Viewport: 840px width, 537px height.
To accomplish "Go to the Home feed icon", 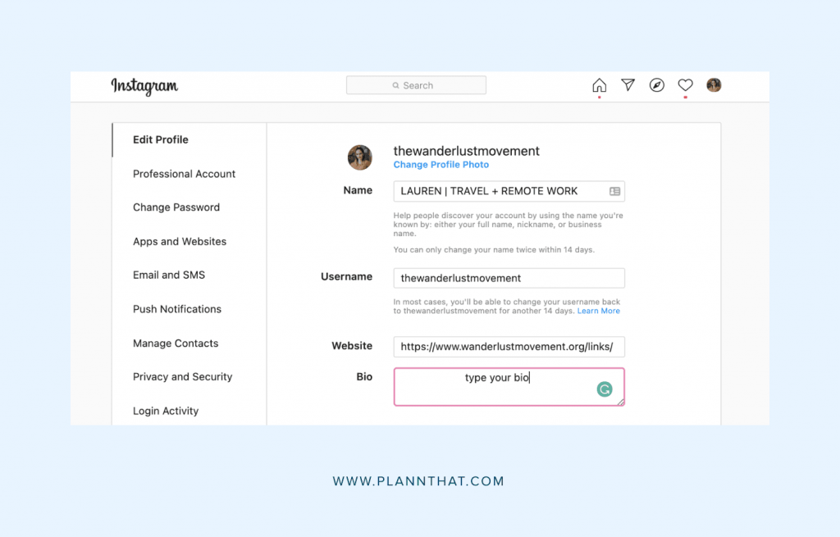I will point(600,85).
